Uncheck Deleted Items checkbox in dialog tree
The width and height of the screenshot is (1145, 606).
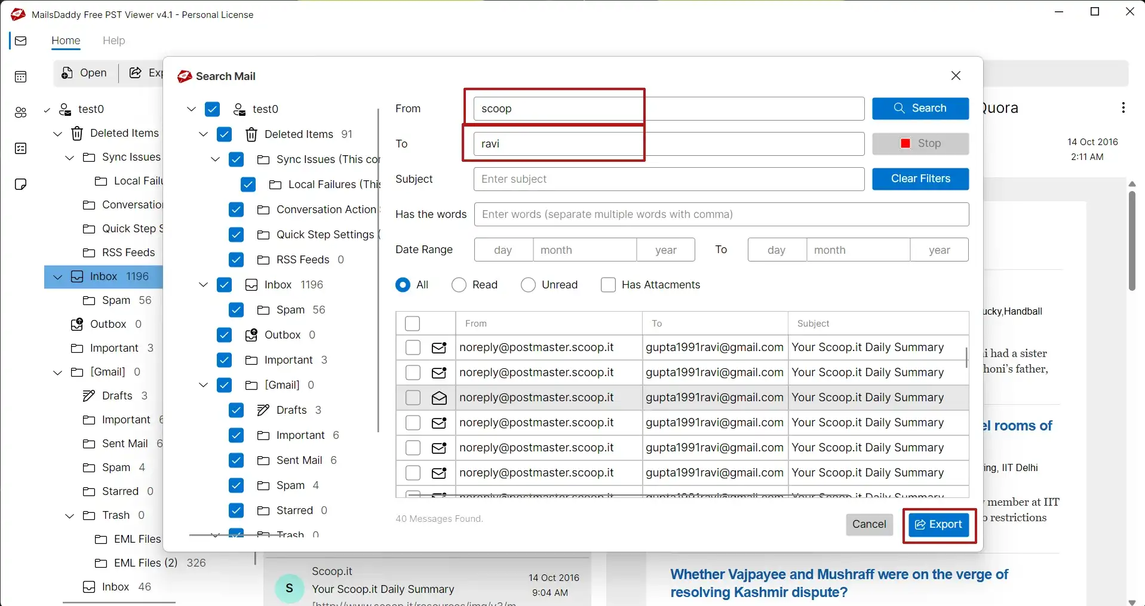[x=224, y=134]
